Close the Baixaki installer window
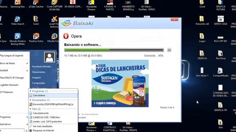Viewport: 236px width, 132px height. pos(174,19)
